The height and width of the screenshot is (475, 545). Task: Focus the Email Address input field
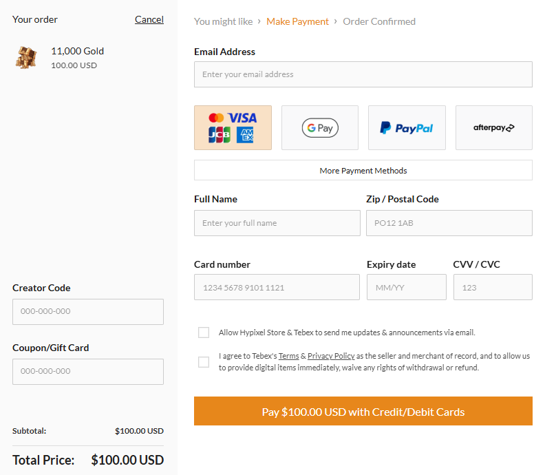click(363, 74)
